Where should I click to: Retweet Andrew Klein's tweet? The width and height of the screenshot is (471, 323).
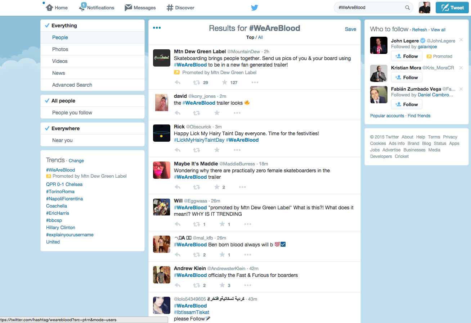(x=196, y=285)
